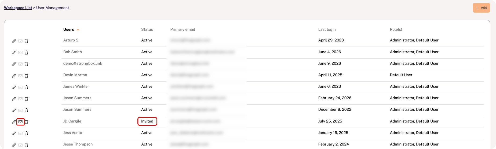This screenshot has width=496, height=149.
Task: Click the Add user button
Action: pyautogui.click(x=481, y=8)
